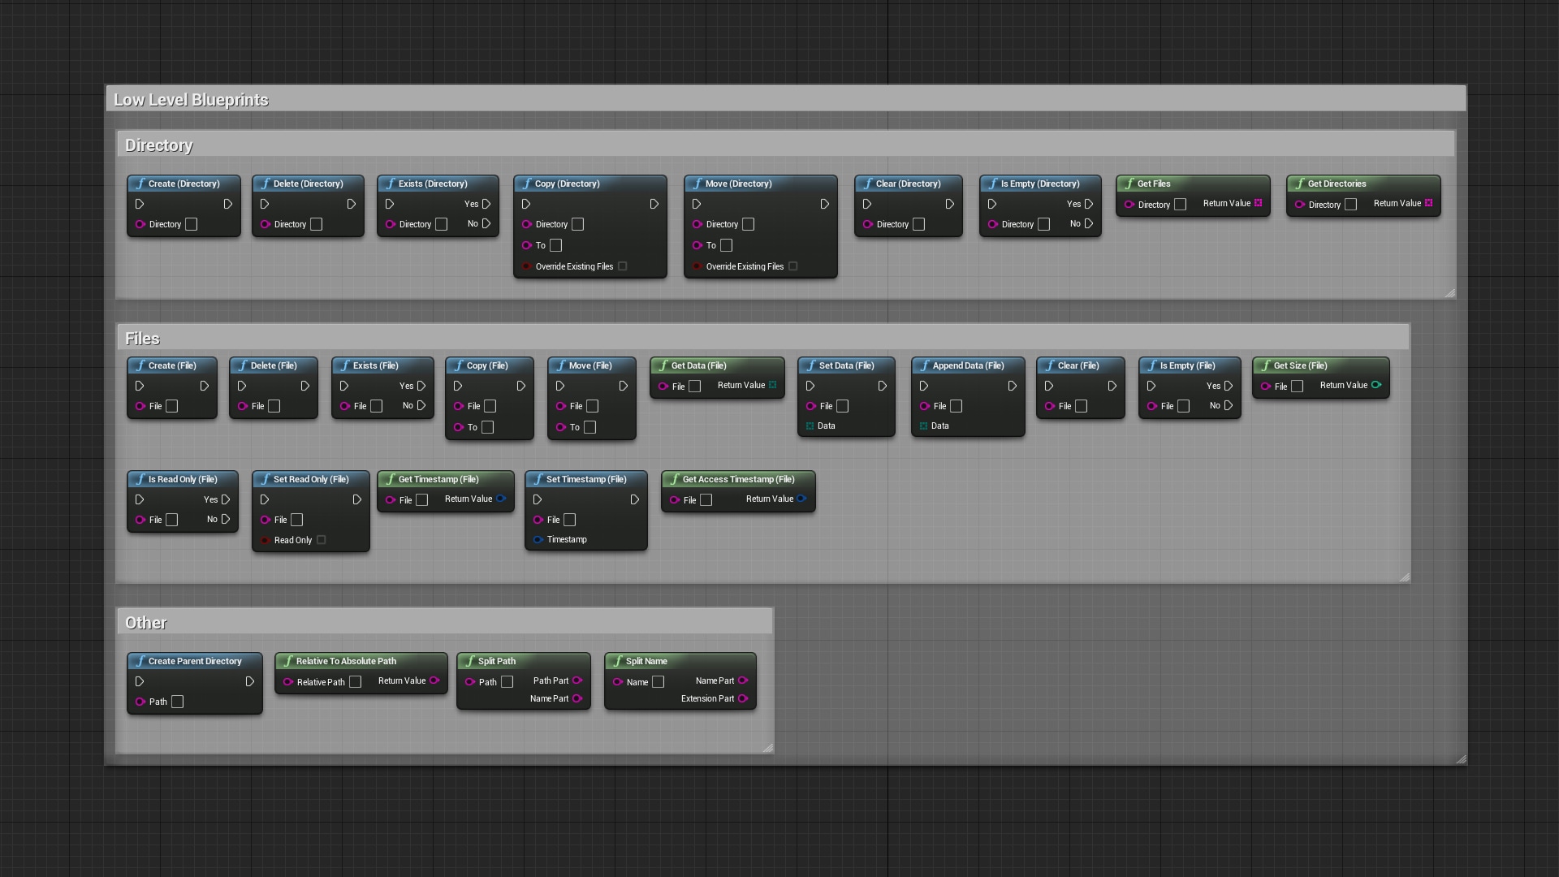Click Timestamp pin on Set Timestamp (File) node
This screenshot has height=877, width=1559.
click(x=538, y=540)
